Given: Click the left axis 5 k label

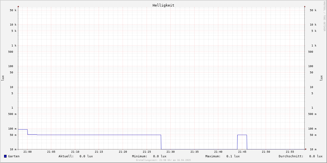Looking at the screenshot, I should [14, 31].
